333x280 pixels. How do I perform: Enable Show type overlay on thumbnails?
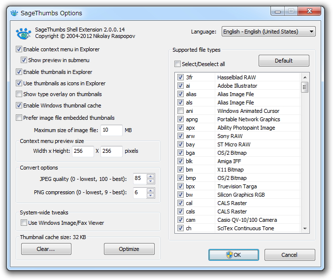click(x=19, y=94)
